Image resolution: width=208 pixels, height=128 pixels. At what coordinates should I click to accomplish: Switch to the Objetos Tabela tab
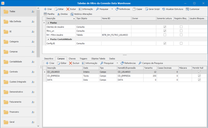(98, 59)
